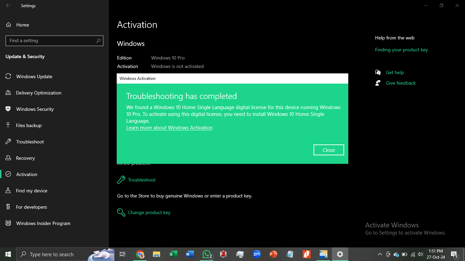Select Files backup in sidebar
This screenshot has width=465, height=261.
coord(54,125)
